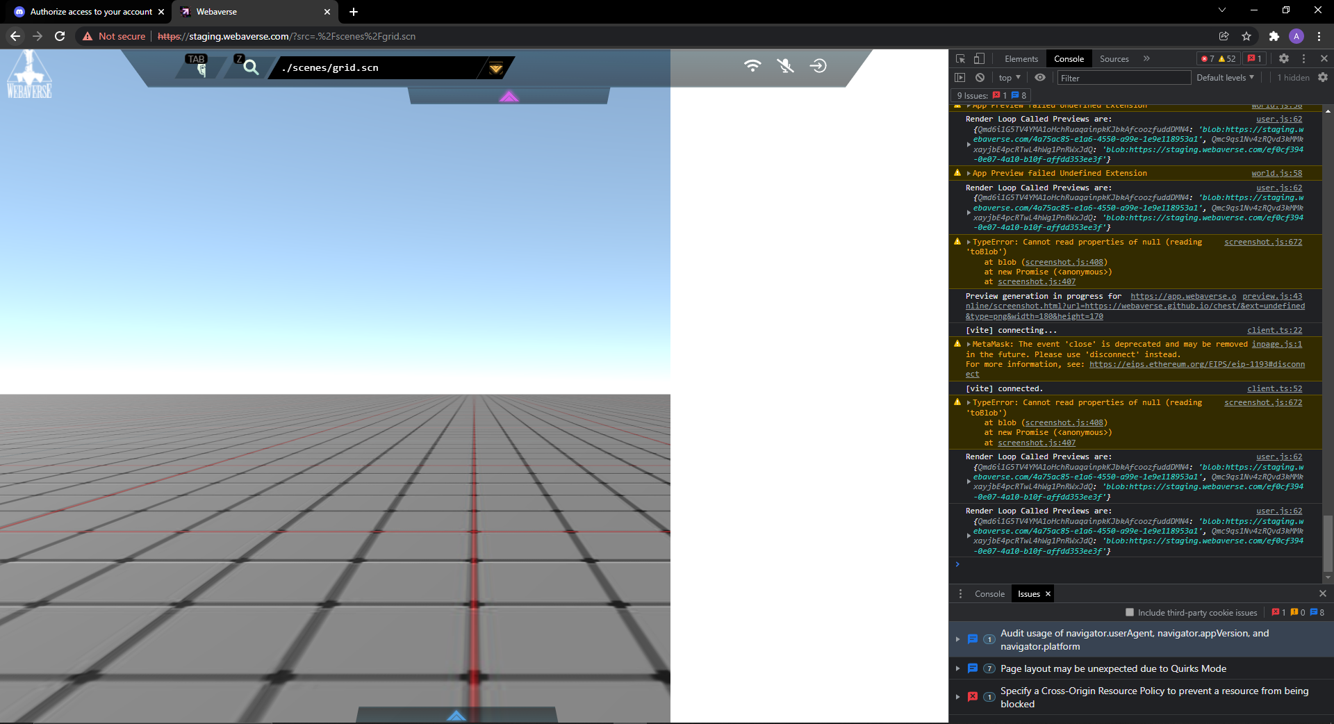The width and height of the screenshot is (1334, 724).
Task: Reload the page
Action: 60,36
